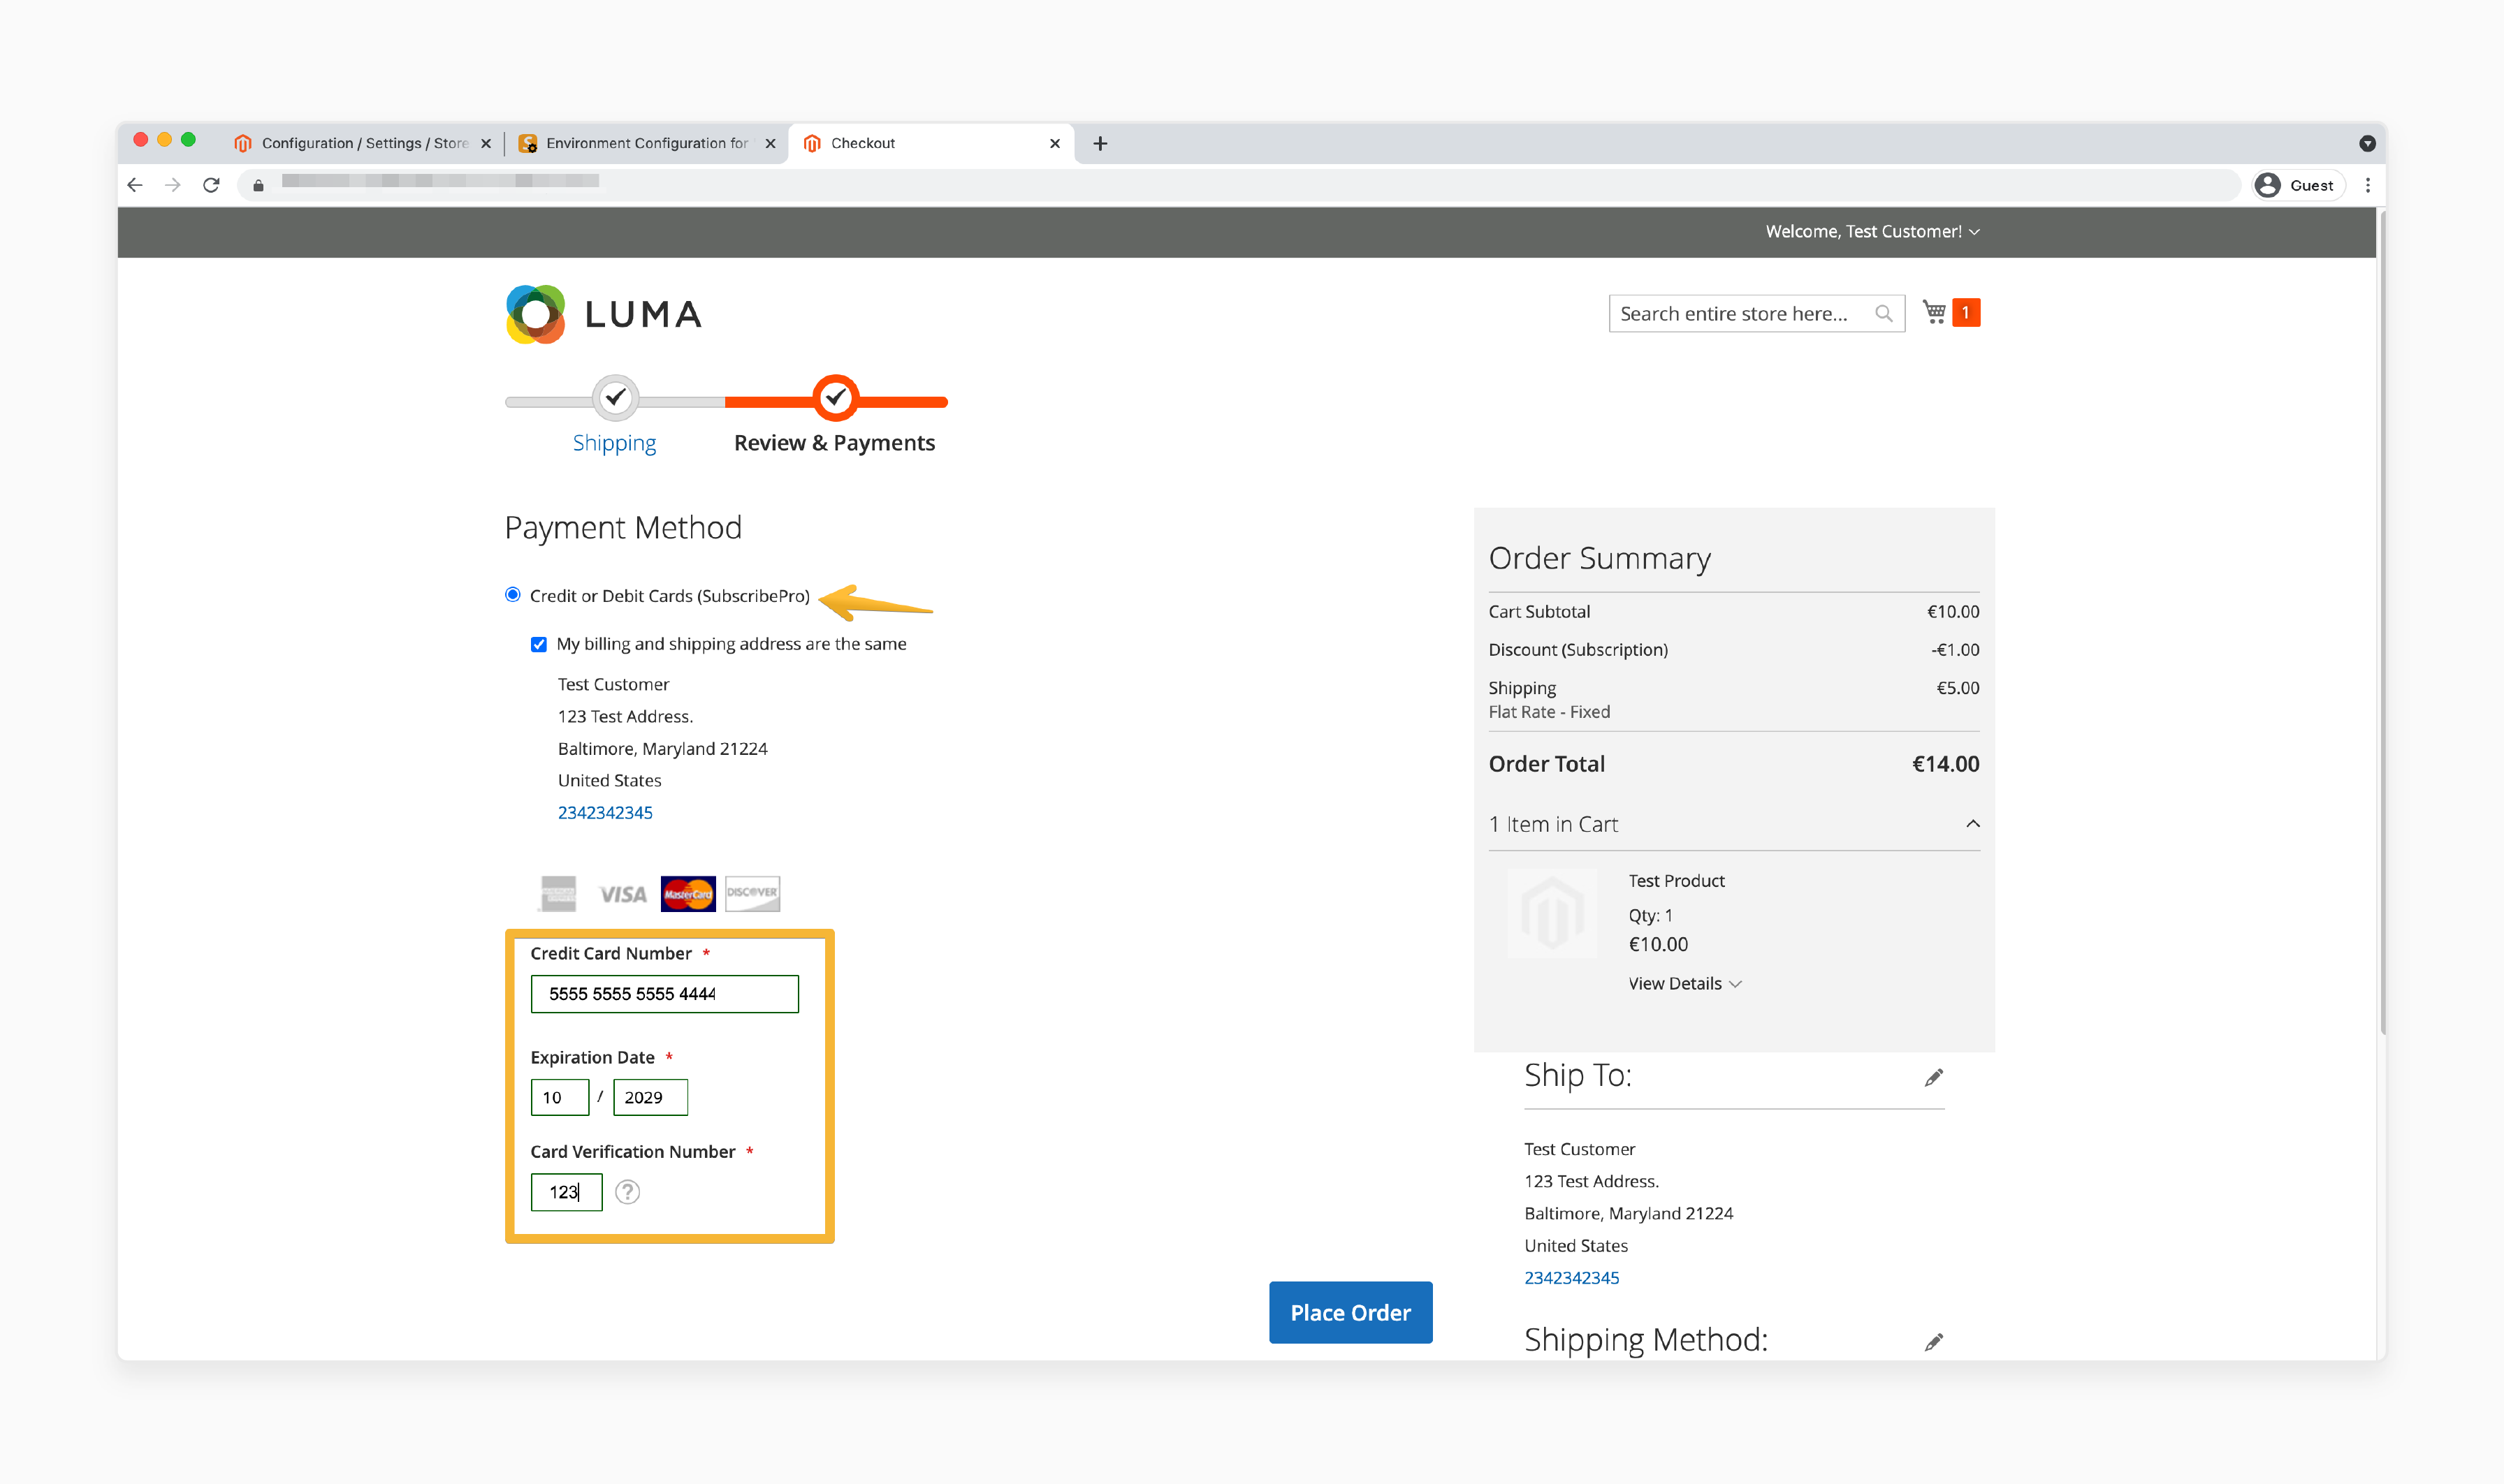Click the Card Verification Number field
Screen dimensions: 2504x1484
pos(566,1192)
